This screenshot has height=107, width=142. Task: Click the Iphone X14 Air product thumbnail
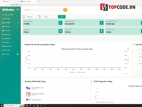(28, 94)
